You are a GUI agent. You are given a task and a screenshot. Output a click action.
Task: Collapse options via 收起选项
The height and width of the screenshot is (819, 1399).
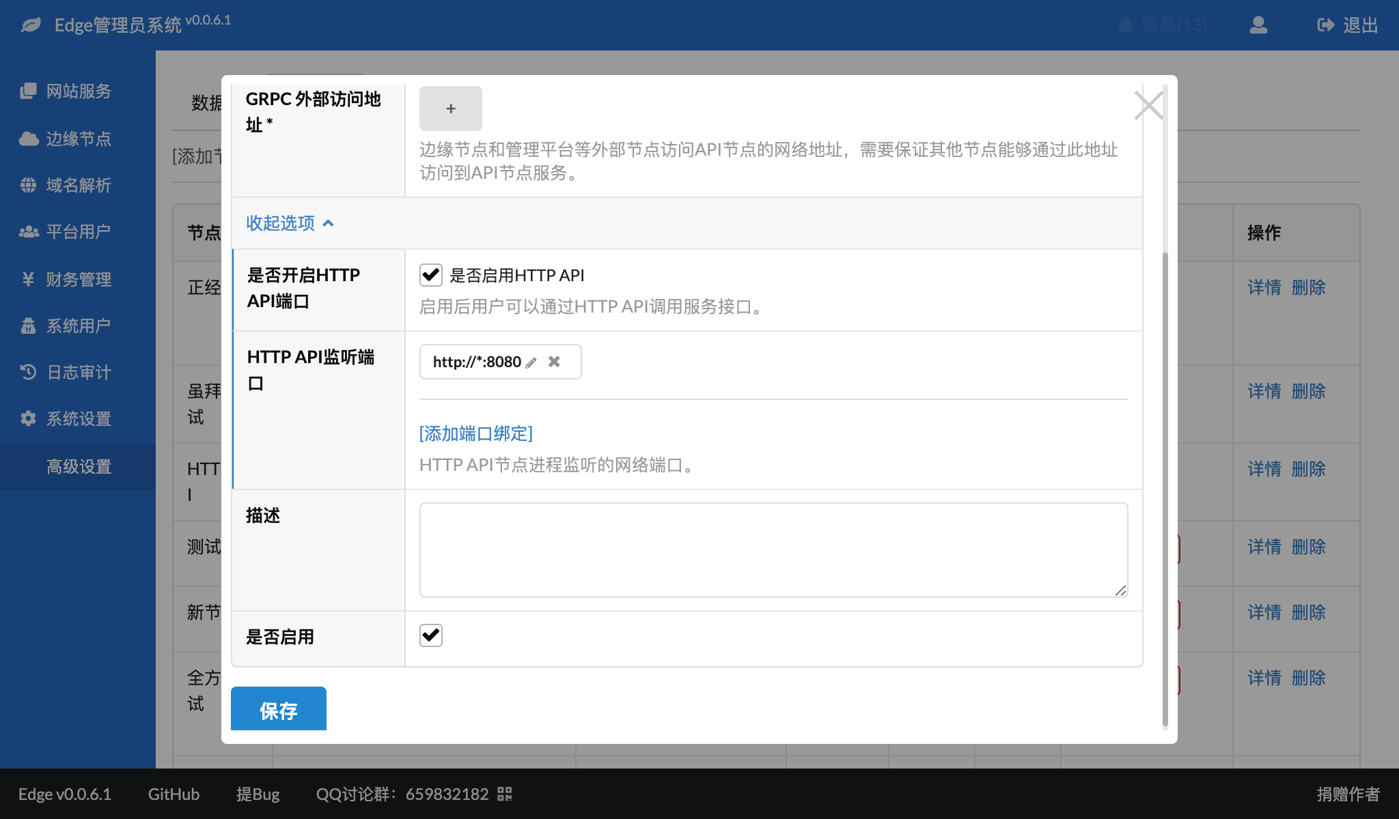tap(290, 223)
